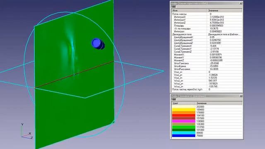Close the color legend info panel

click(241, 96)
